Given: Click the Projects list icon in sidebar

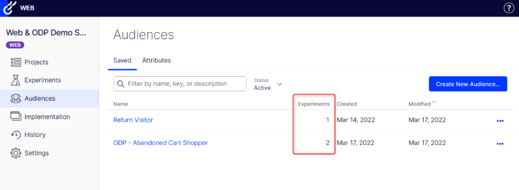Looking at the screenshot, I should (x=15, y=62).
